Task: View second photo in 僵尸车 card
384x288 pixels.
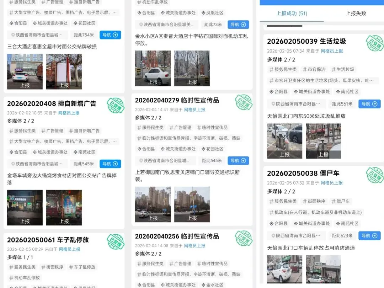Action: 324,270
